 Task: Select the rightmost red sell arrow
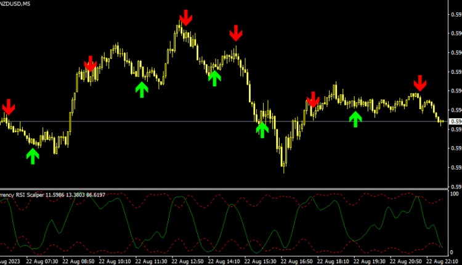(419, 83)
